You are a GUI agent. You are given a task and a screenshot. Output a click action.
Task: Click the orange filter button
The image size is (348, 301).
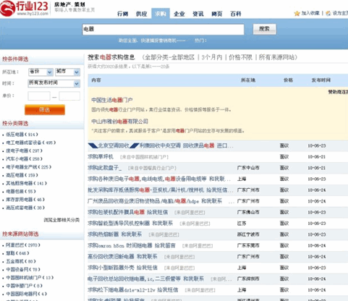45,110
